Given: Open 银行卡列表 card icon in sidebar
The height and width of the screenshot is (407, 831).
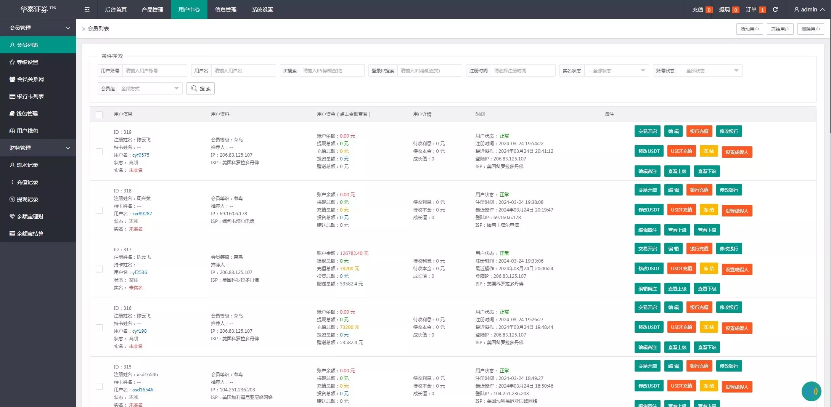Looking at the screenshot, I should coord(12,96).
